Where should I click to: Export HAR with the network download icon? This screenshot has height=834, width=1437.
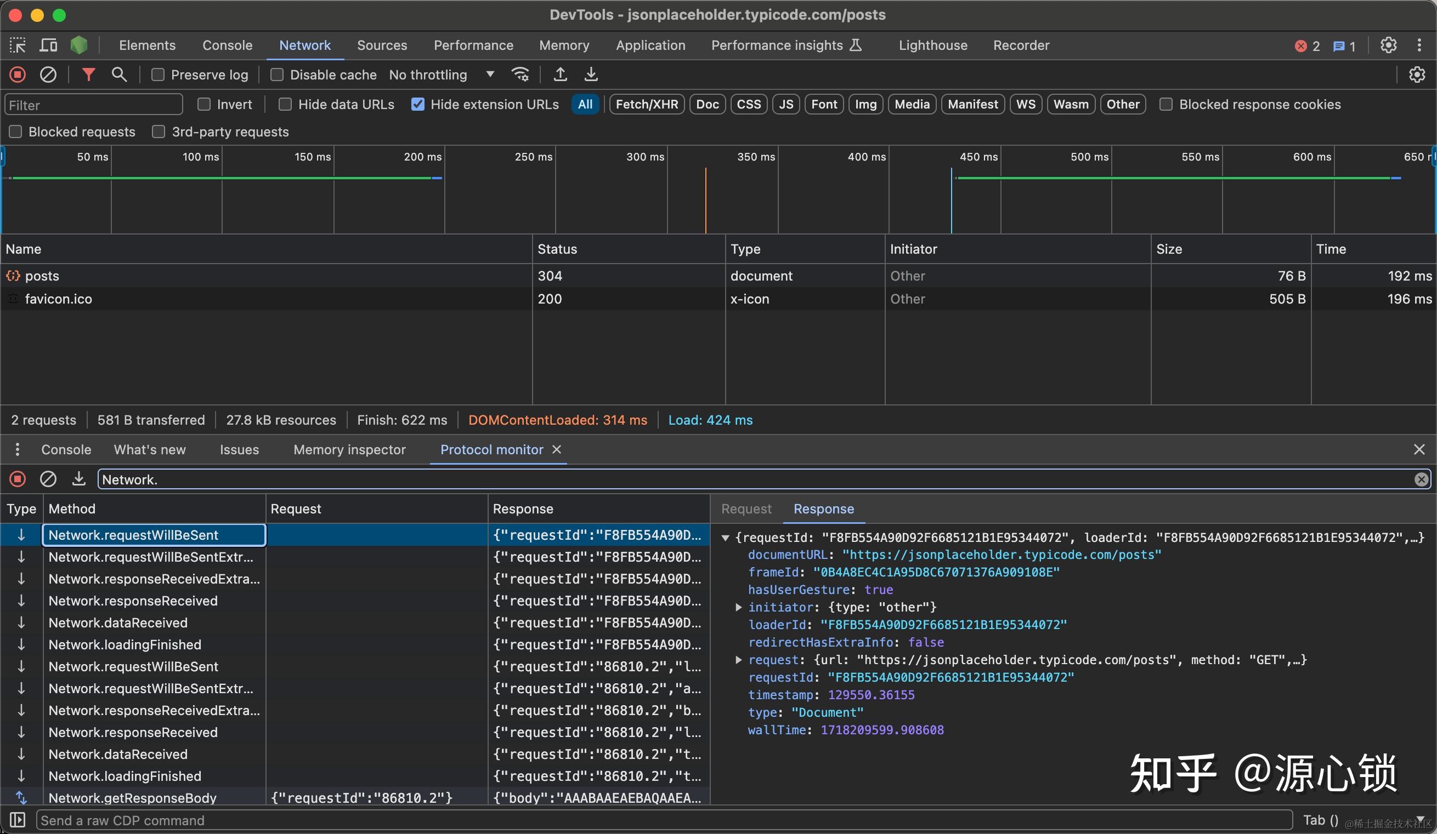(x=591, y=75)
